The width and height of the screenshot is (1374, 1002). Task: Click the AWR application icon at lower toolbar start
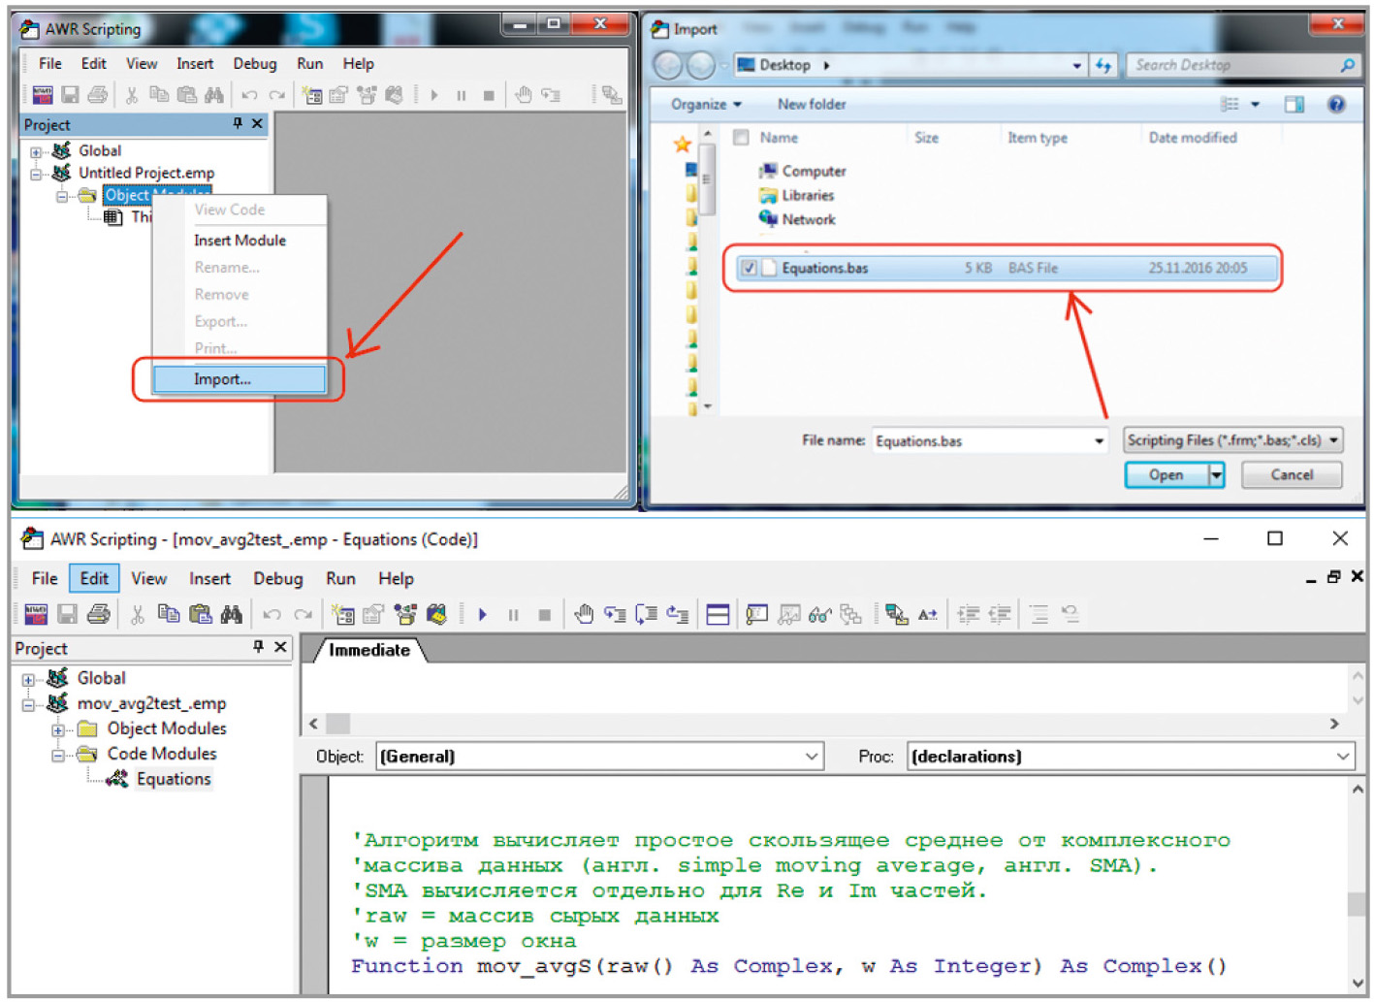click(x=36, y=614)
